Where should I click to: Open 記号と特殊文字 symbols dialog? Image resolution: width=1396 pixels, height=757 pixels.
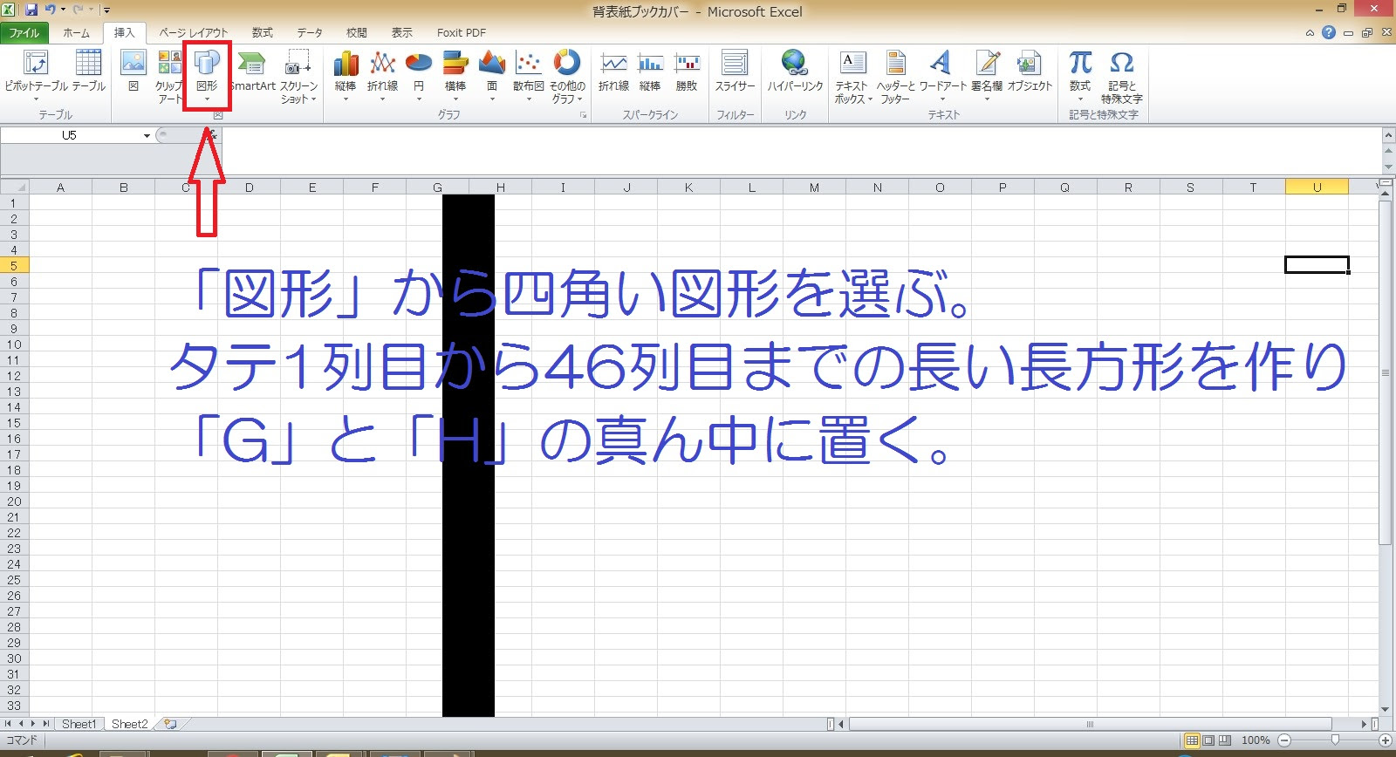click(x=1122, y=77)
